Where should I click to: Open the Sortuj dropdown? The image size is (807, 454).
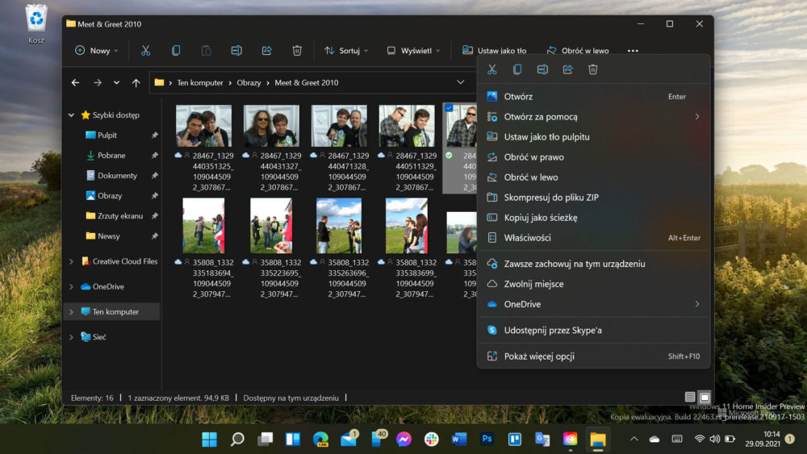pos(346,50)
